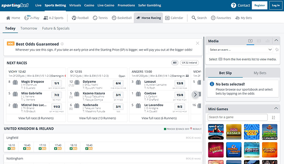Bet on Kazeno Itazura at 3/1
This screenshot has height=164, width=284.
click(118, 95)
